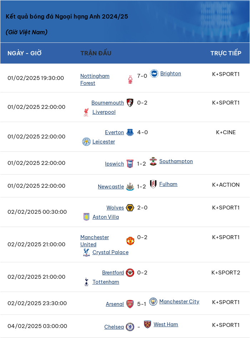Open the Aston Villa team link
The width and height of the screenshot is (250, 338).
click(x=106, y=217)
